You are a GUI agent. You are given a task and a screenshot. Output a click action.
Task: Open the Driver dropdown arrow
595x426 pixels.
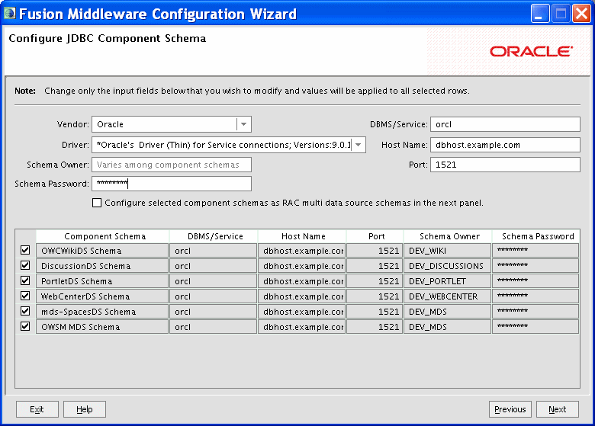(x=359, y=145)
